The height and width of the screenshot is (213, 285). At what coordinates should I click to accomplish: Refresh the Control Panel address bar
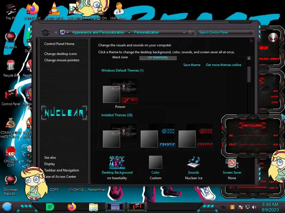pos(190,32)
